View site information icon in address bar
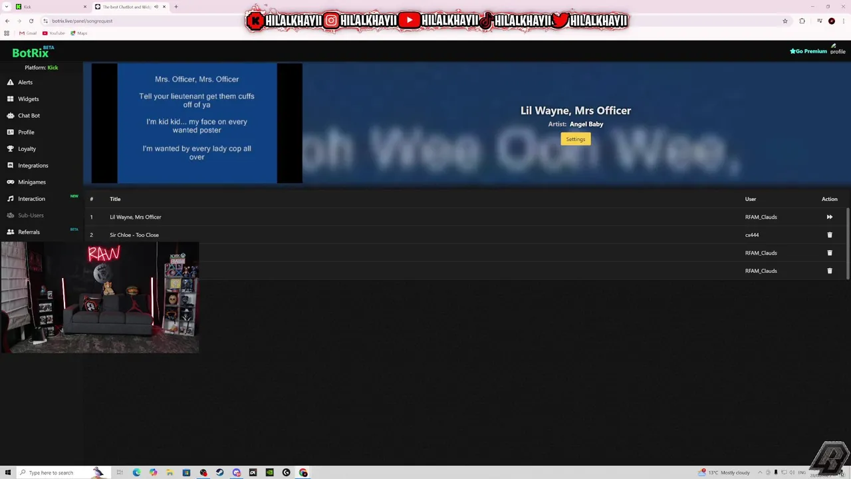851x479 pixels. (45, 21)
